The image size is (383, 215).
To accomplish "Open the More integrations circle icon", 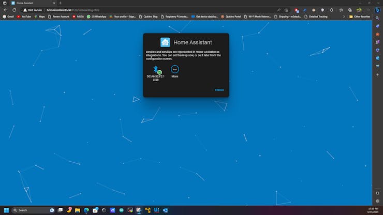I will click(174, 69).
